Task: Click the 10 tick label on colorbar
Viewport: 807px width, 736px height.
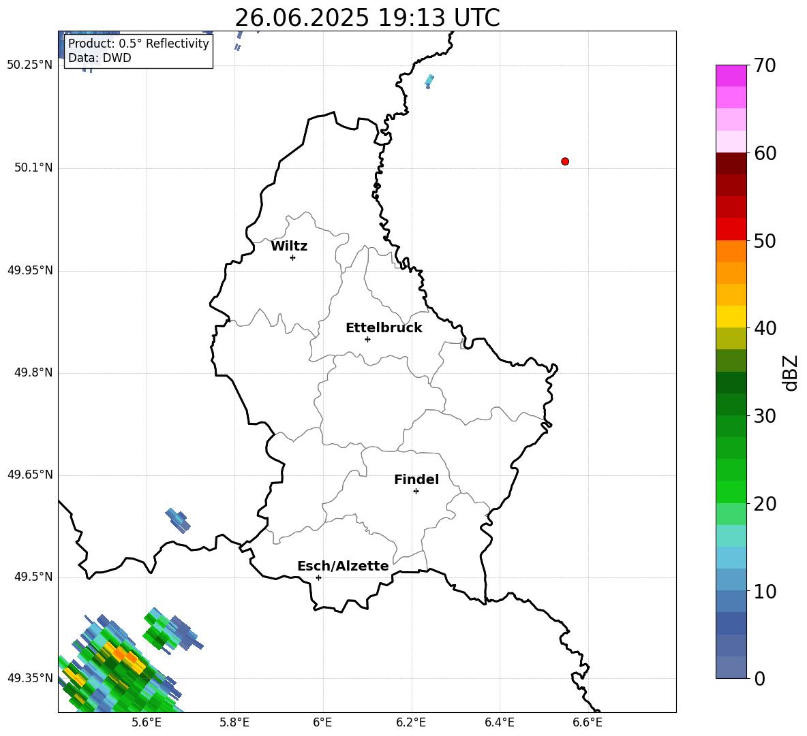Action: tap(765, 591)
